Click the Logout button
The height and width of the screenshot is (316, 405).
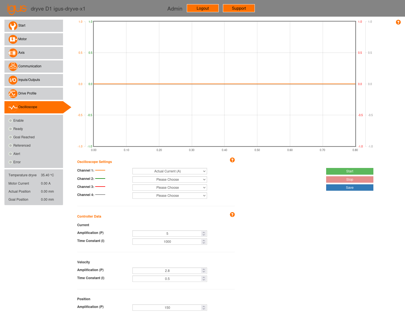[x=203, y=8]
